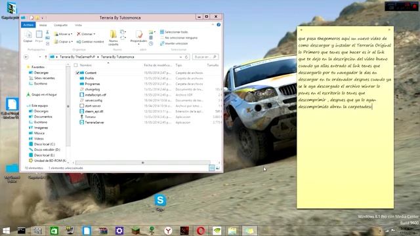The height and width of the screenshot is (236, 420).
Task: Click No seleccionar ninguno
Action: 178,38
